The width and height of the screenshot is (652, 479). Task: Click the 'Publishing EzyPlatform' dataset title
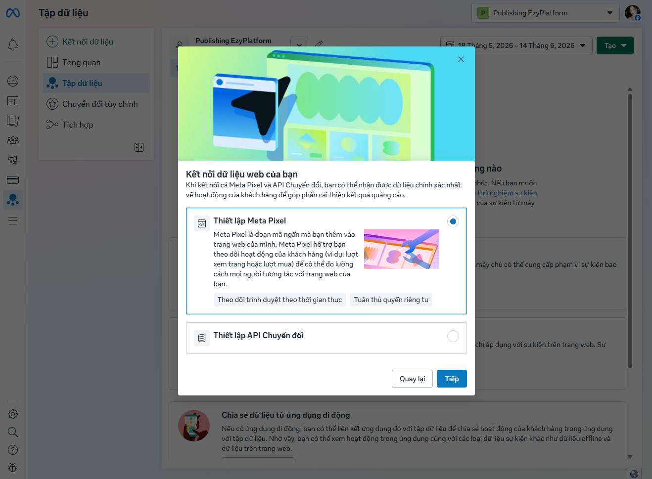[x=233, y=41]
